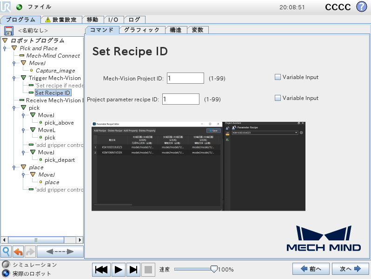Click the 次へ next button
Viewport: 371px width, 279px height.
[x=351, y=269]
